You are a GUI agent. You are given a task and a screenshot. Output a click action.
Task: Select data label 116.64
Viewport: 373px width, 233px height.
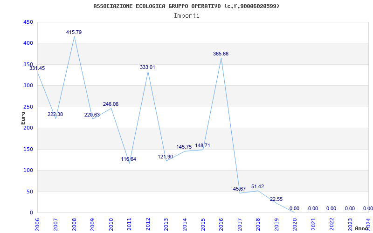click(x=129, y=159)
